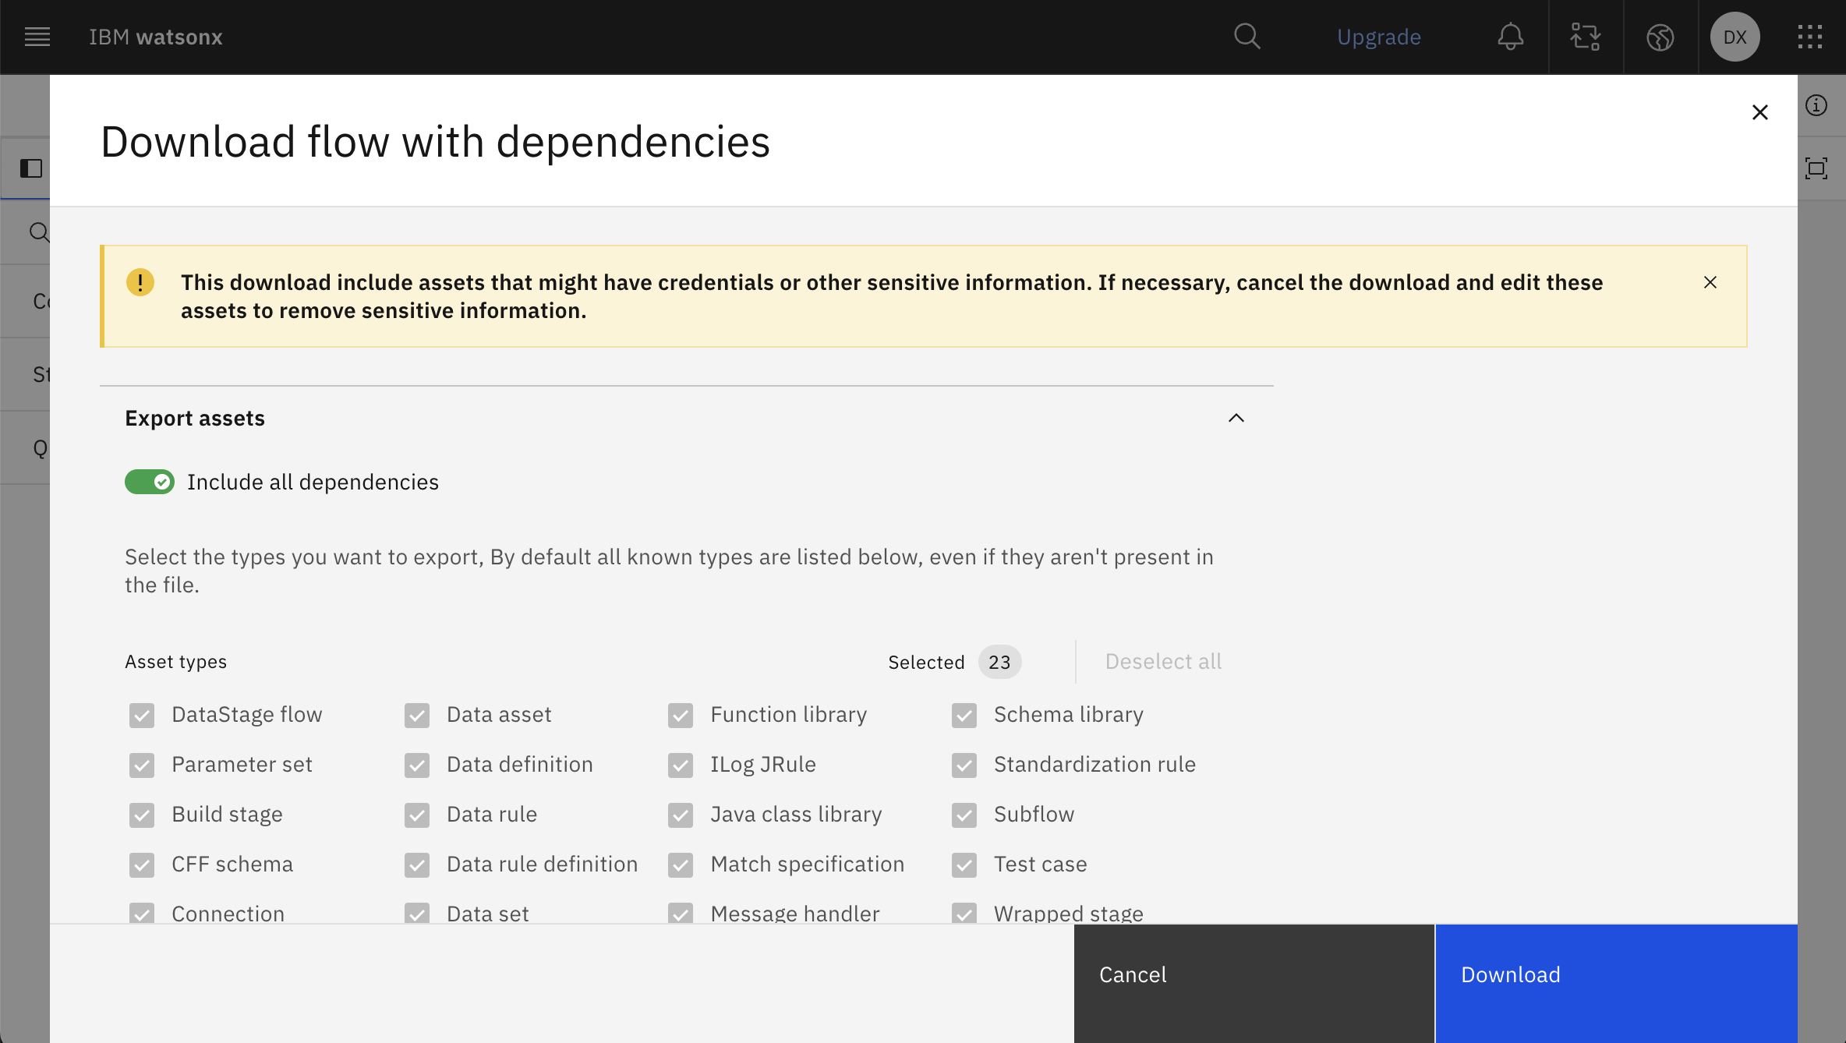Uncheck the ILog JRule checkbox
The width and height of the screenshot is (1846, 1043).
click(681, 765)
